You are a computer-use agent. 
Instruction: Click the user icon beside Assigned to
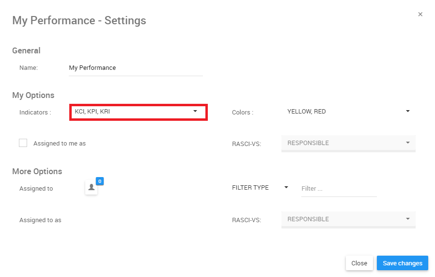[x=91, y=188]
